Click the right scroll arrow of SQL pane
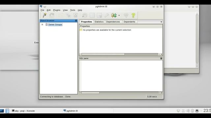The height and width of the screenshot is (118, 211). click(162, 93)
